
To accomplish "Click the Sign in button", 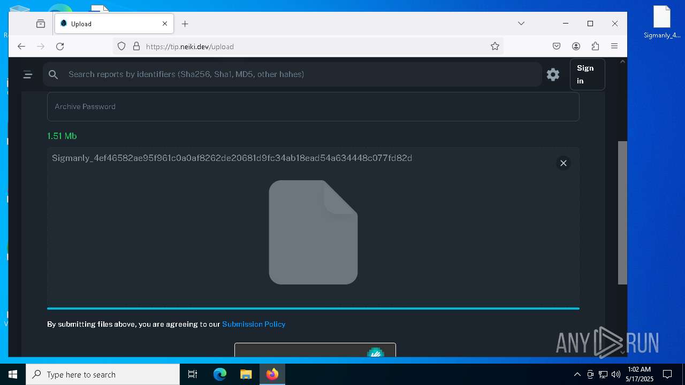I will [x=588, y=74].
